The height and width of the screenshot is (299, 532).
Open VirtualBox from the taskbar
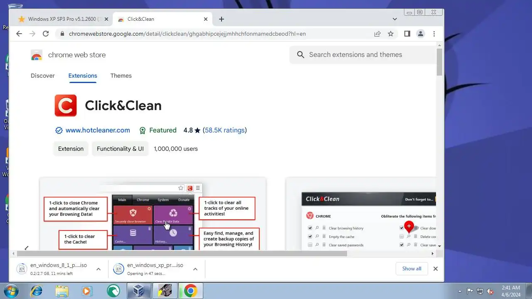(139, 291)
